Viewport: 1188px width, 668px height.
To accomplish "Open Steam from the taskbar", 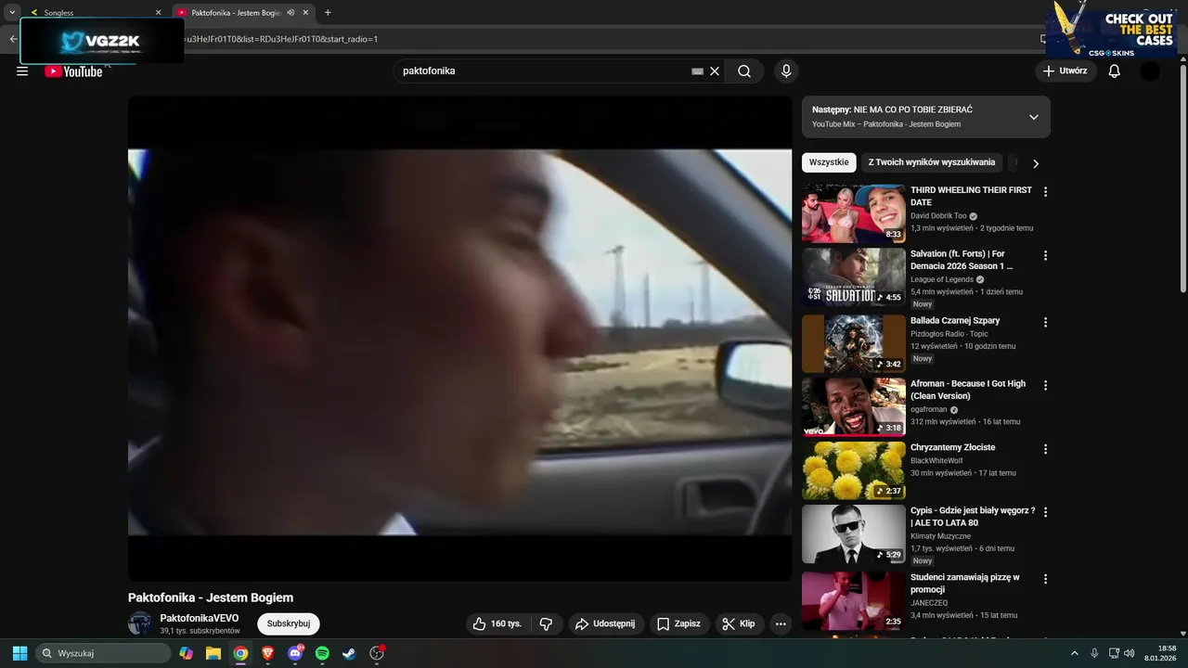I will [x=349, y=653].
